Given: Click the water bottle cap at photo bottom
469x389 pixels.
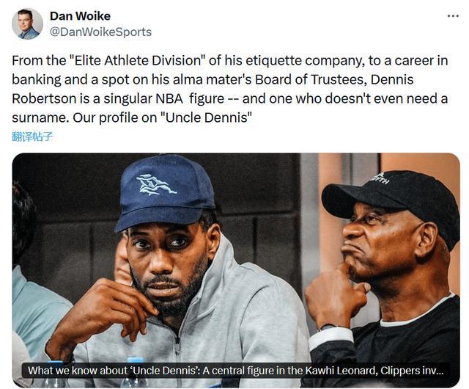Looking at the screenshot, I should (136, 360).
